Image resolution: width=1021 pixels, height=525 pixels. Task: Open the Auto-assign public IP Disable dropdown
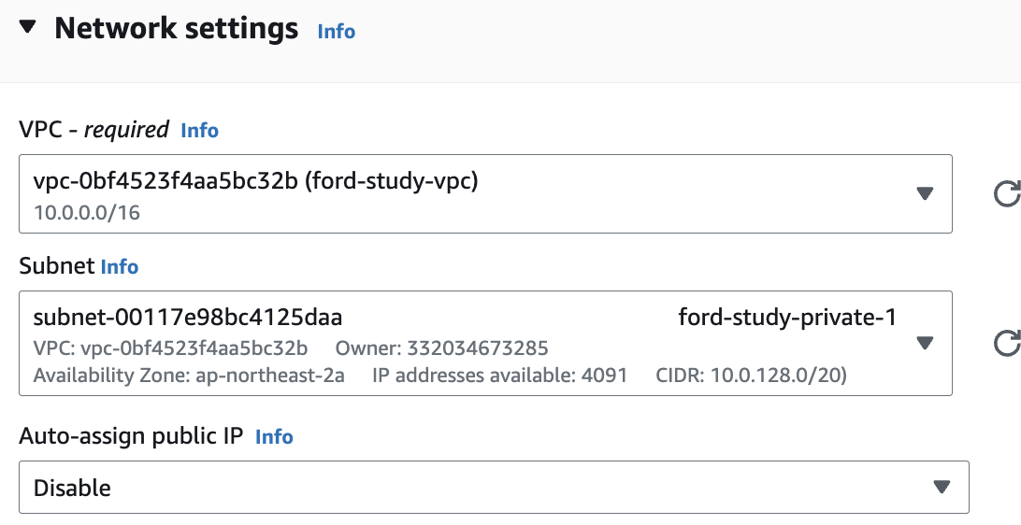(495, 488)
